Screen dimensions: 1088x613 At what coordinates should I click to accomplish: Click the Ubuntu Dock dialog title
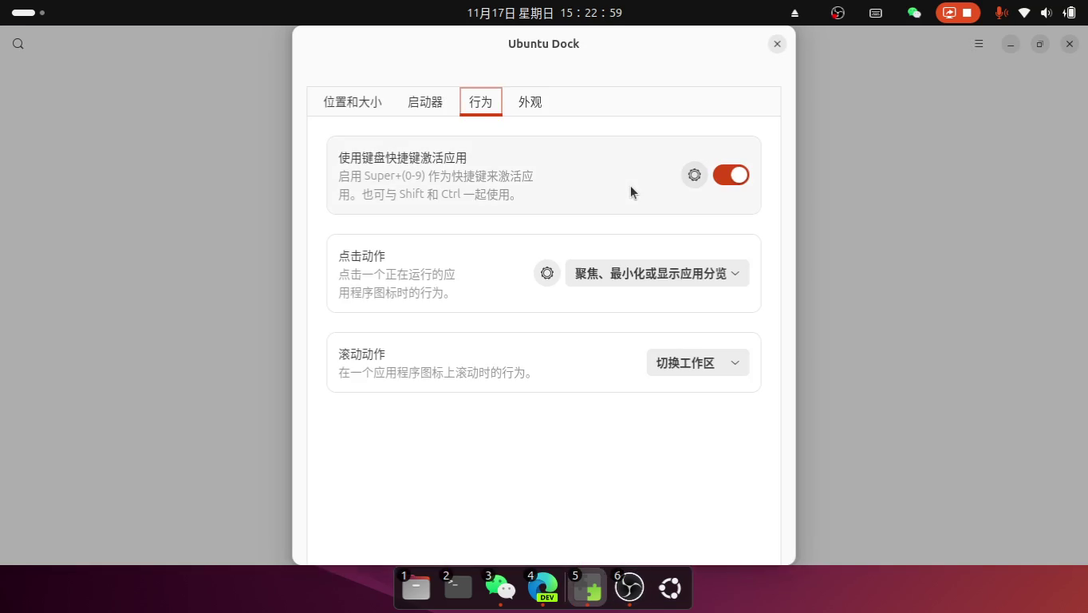pos(543,44)
